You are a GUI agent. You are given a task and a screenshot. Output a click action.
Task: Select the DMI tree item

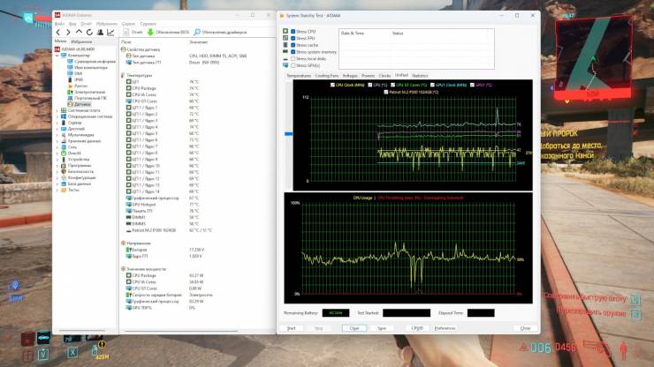[78, 73]
